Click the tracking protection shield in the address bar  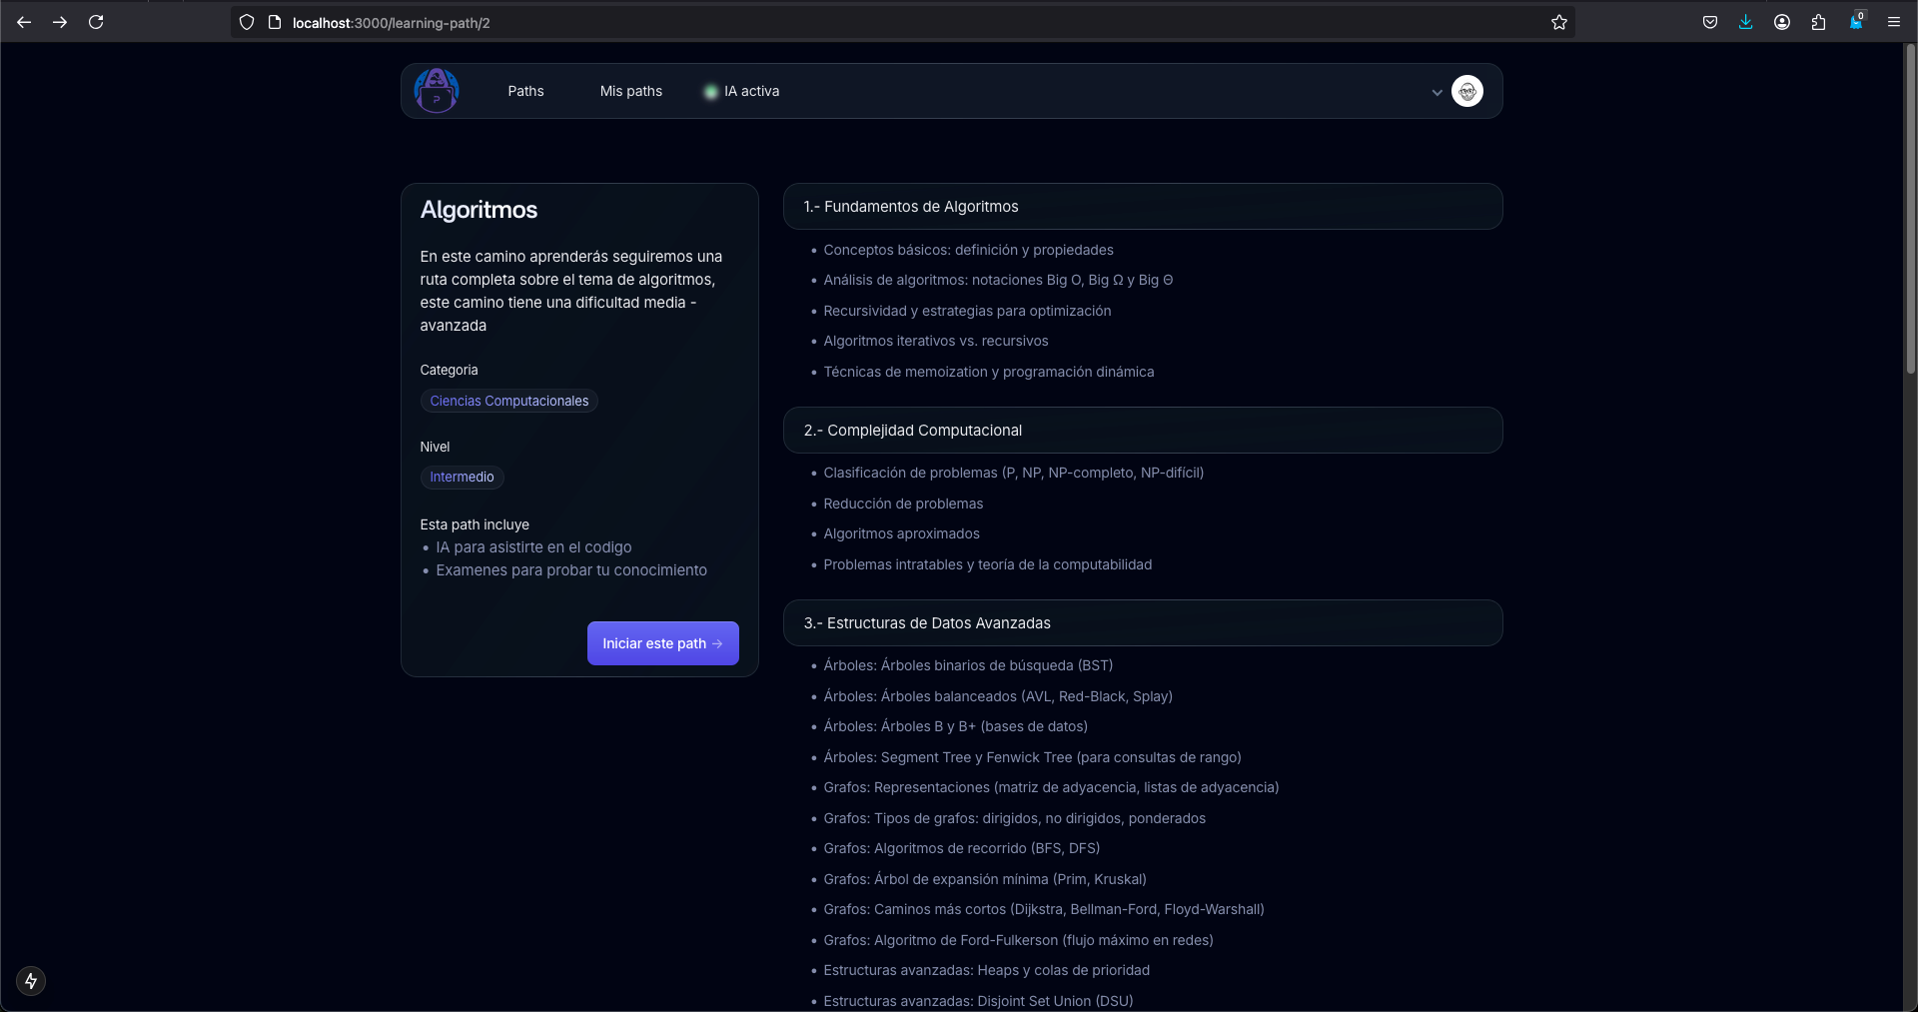click(246, 22)
